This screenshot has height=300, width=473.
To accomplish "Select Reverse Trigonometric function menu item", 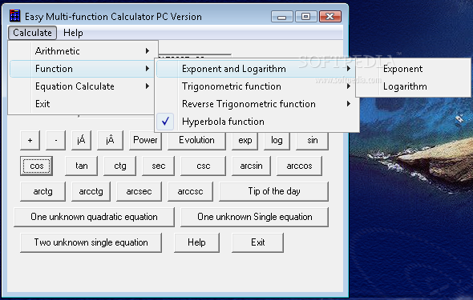I will pos(257,104).
